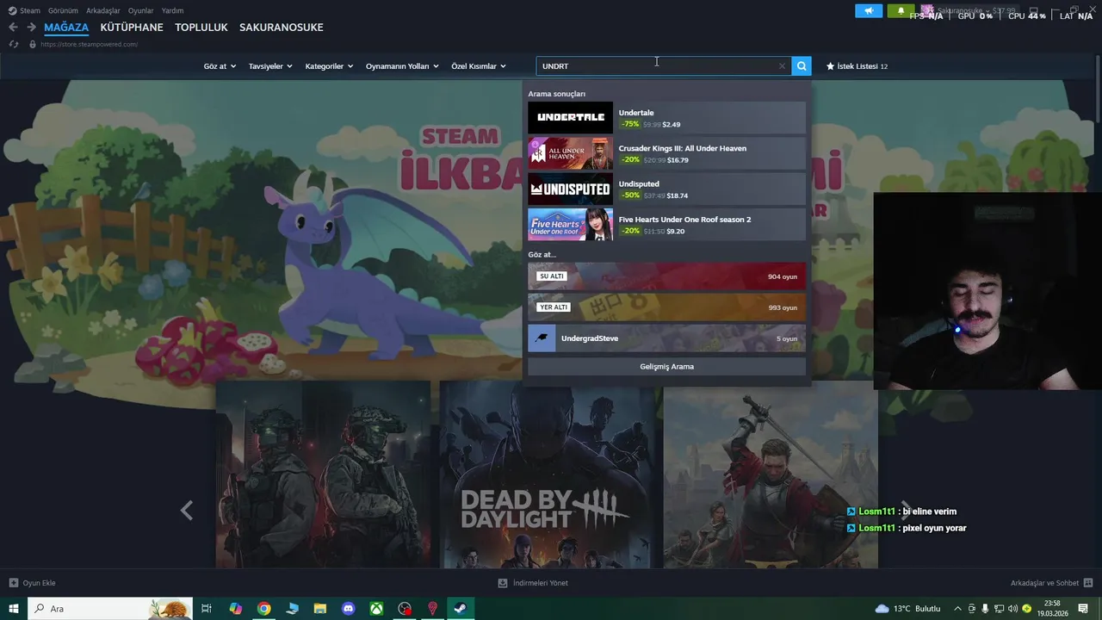Select the Undertale search result
The height and width of the screenshot is (620, 1102).
click(666, 118)
